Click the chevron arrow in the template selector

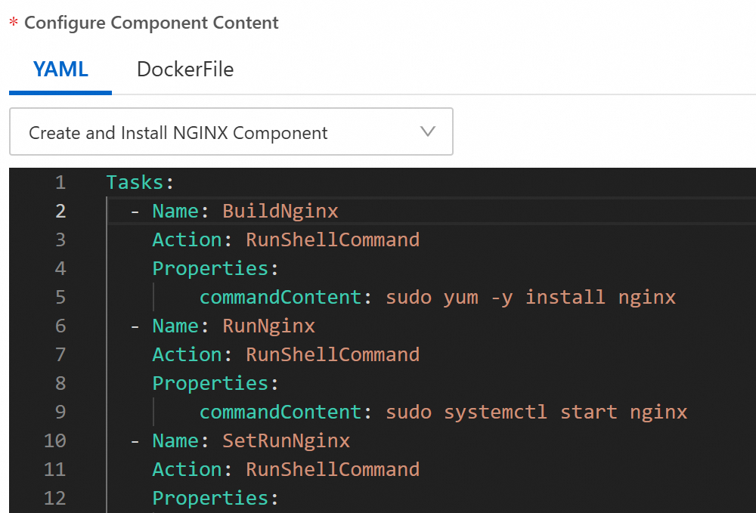click(428, 131)
